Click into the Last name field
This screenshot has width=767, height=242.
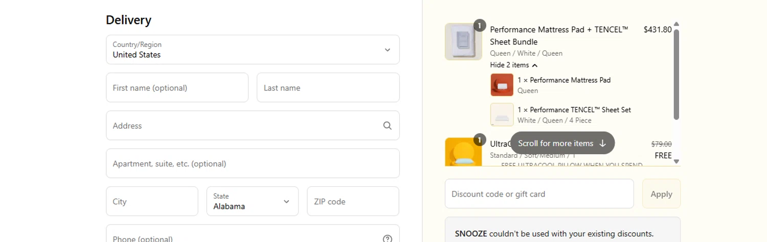328,87
